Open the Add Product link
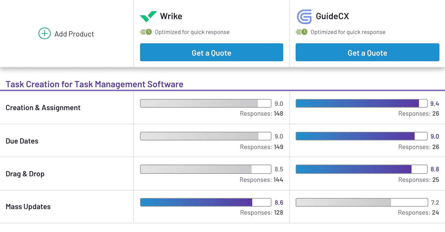 74,34
